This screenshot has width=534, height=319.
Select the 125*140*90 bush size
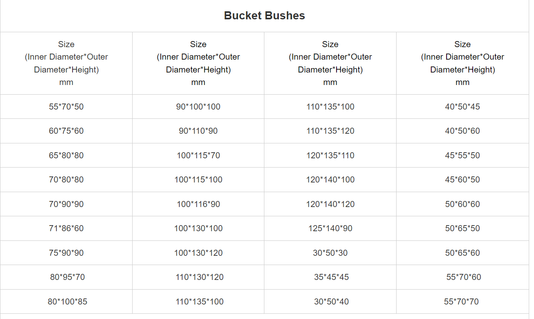point(330,228)
